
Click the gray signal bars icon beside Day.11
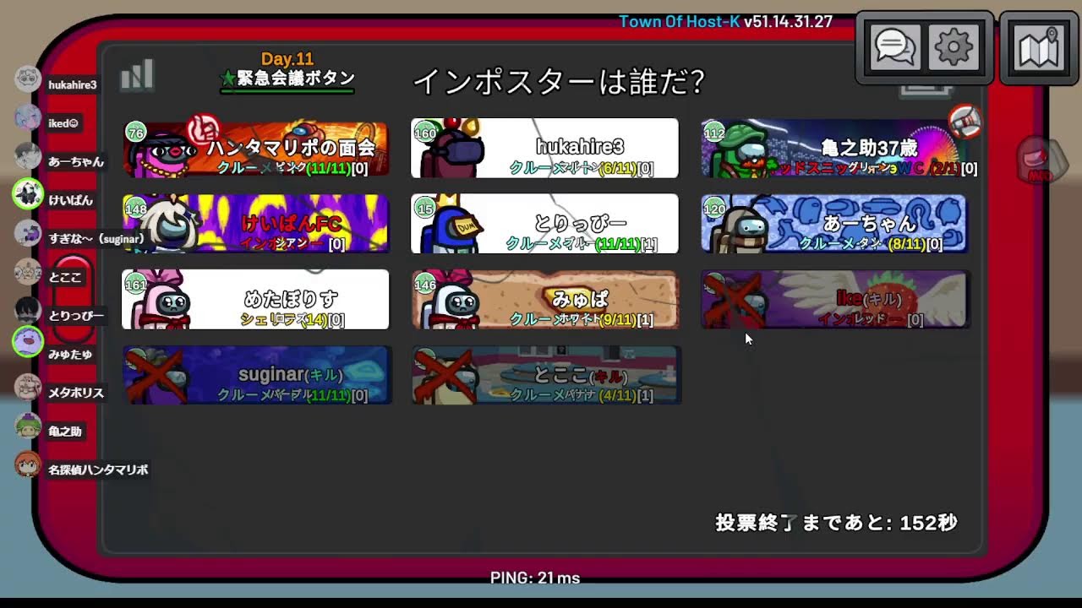[x=136, y=74]
